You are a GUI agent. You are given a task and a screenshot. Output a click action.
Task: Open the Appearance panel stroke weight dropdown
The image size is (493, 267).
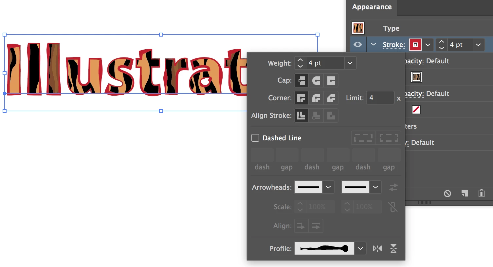coord(478,45)
